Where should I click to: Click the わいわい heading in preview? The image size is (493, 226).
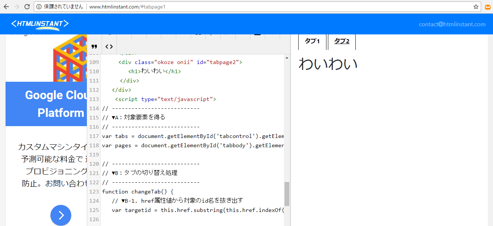(x=328, y=64)
